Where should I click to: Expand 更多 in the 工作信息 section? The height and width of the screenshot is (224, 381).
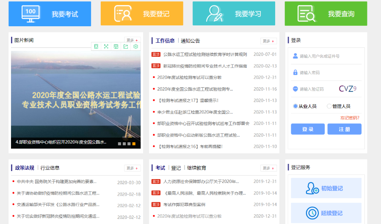(268, 41)
